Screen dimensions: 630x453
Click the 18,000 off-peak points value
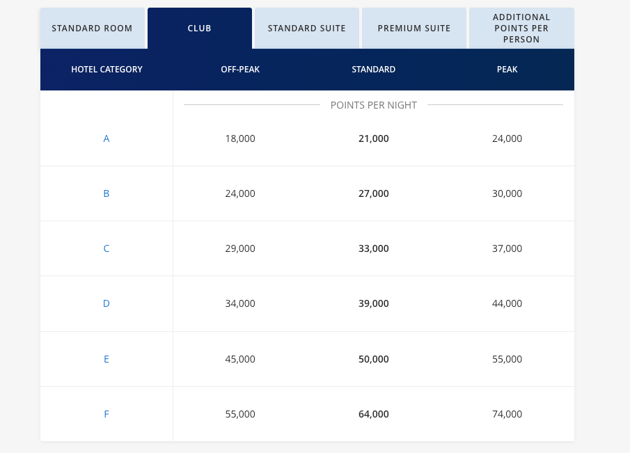240,138
